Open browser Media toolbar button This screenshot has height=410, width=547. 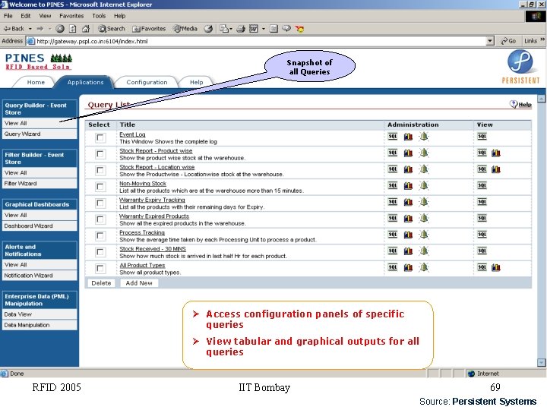tap(185, 29)
